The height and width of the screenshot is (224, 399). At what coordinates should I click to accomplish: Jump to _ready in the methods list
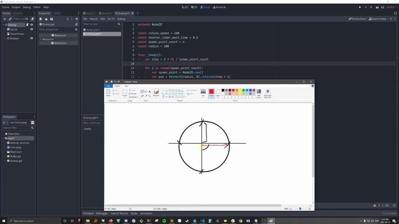tap(87, 129)
